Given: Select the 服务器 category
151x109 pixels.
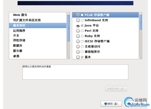Looking at the screenshot, I should [18, 51].
